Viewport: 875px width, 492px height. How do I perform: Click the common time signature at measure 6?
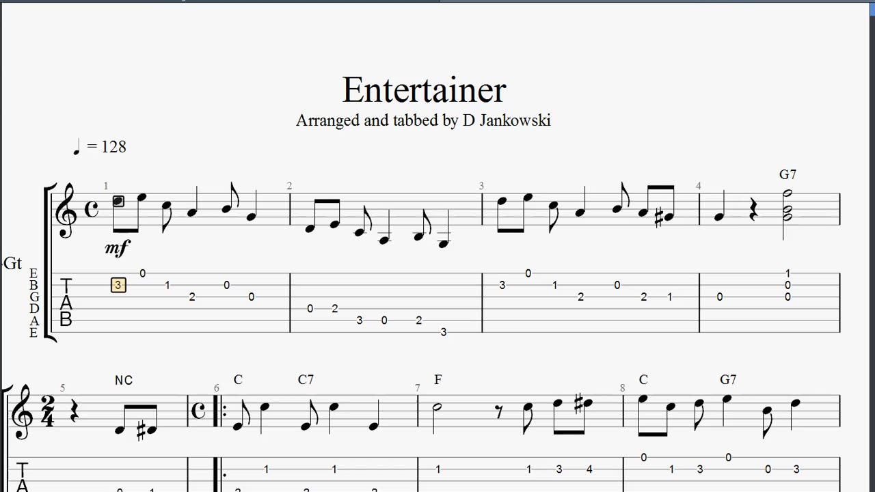[199, 411]
